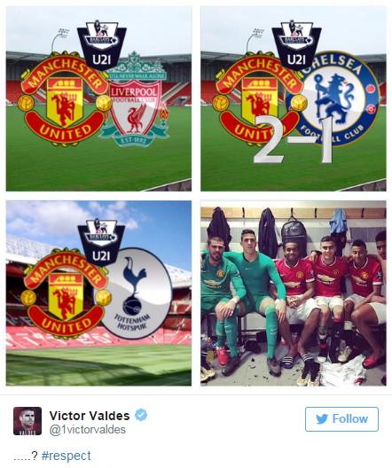Open the Victor Valdes display name
The width and height of the screenshot is (392, 468).
[x=90, y=416]
